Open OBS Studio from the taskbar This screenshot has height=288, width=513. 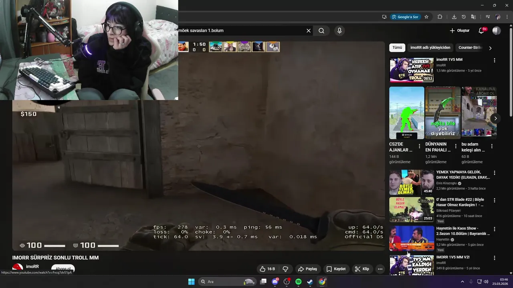[x=287, y=282]
